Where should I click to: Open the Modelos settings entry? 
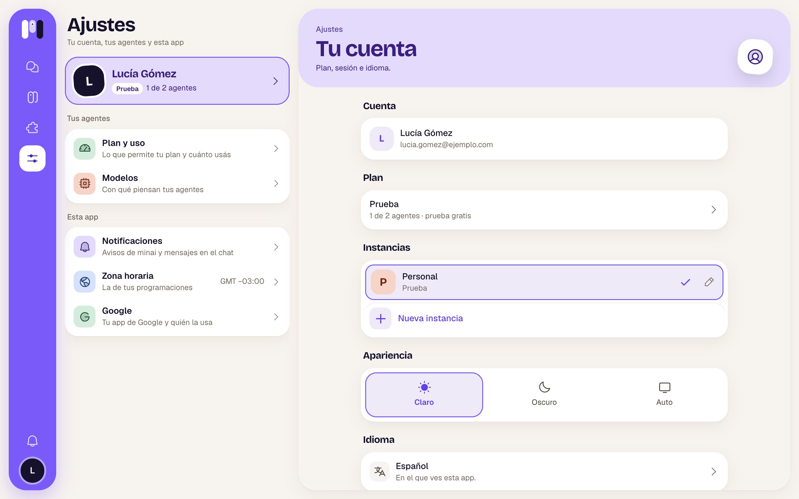177,183
